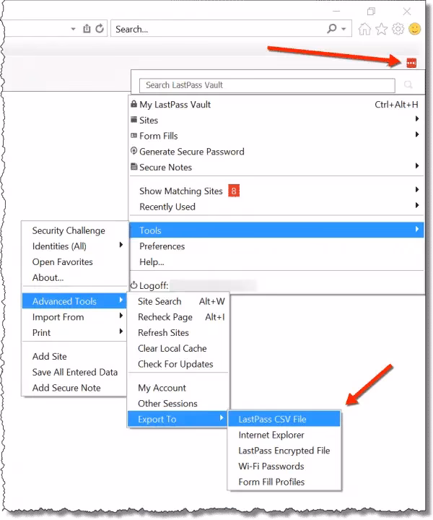Choose Help... from LastPass menu
The height and width of the screenshot is (520, 433).
click(x=276, y=262)
